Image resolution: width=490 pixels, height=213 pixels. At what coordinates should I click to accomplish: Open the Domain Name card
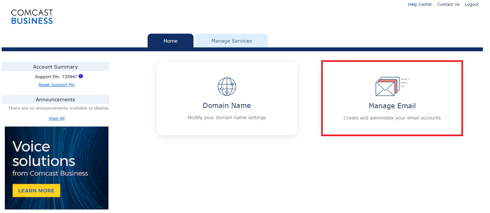tap(227, 98)
